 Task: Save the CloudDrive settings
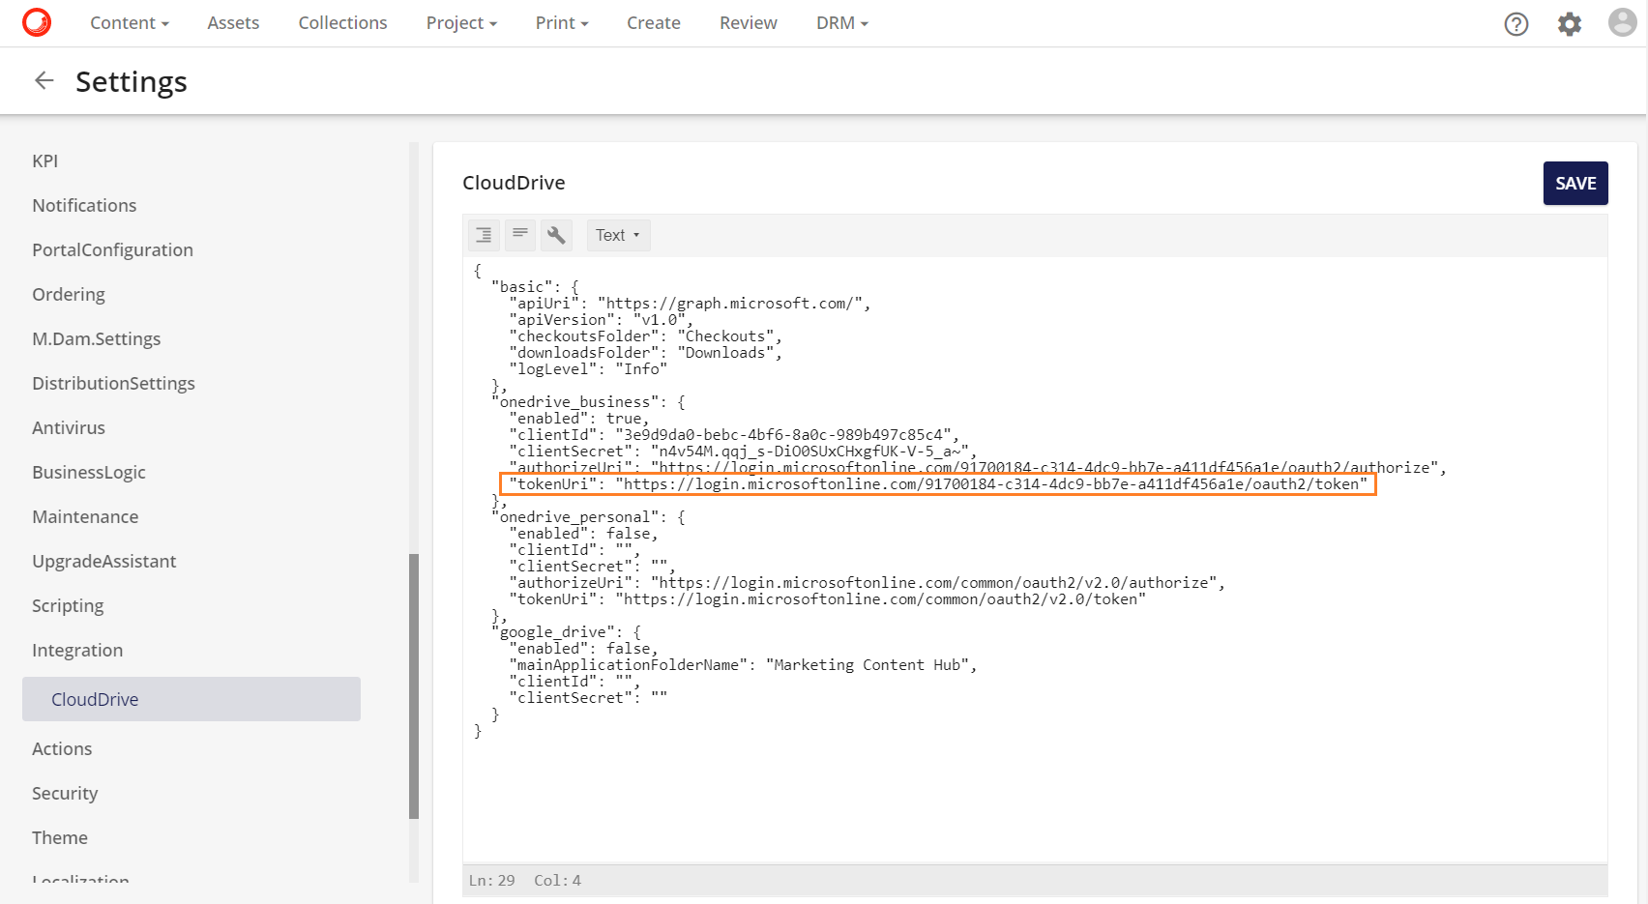click(1575, 183)
